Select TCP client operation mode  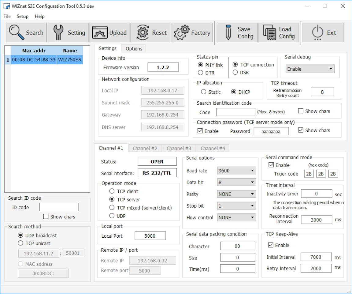pyautogui.click(x=112, y=191)
